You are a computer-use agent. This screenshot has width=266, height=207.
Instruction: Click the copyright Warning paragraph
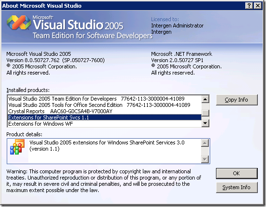coord(103,181)
